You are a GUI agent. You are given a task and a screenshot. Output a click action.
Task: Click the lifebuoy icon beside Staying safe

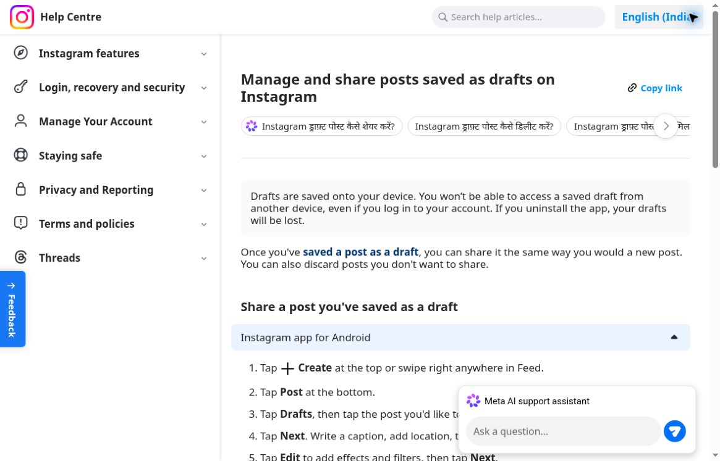pos(20,155)
